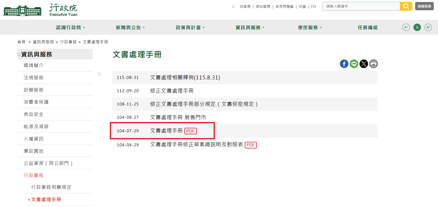
Task: Share this page via LINE icon
Action: 354,64
